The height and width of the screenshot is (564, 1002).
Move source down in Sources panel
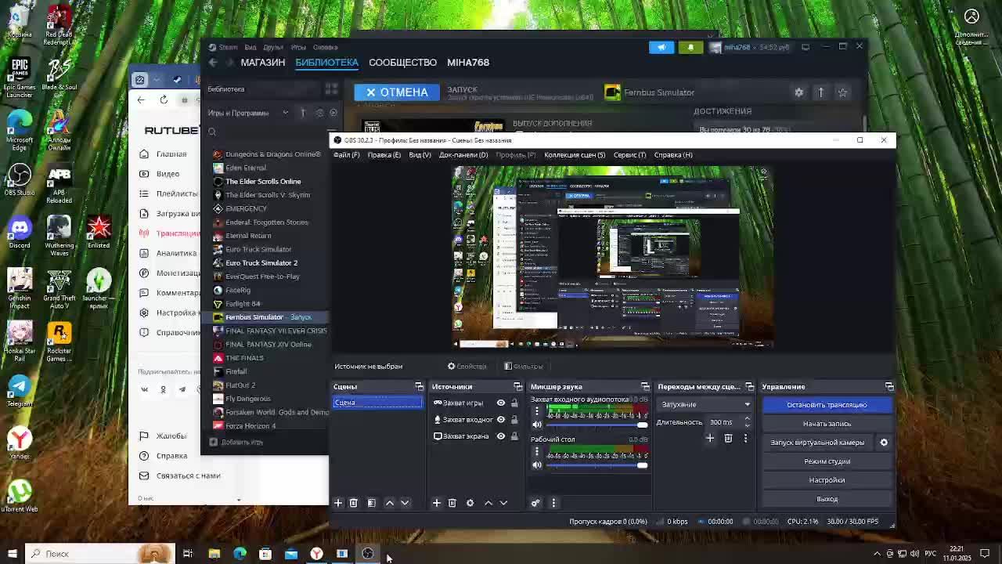tap(503, 503)
